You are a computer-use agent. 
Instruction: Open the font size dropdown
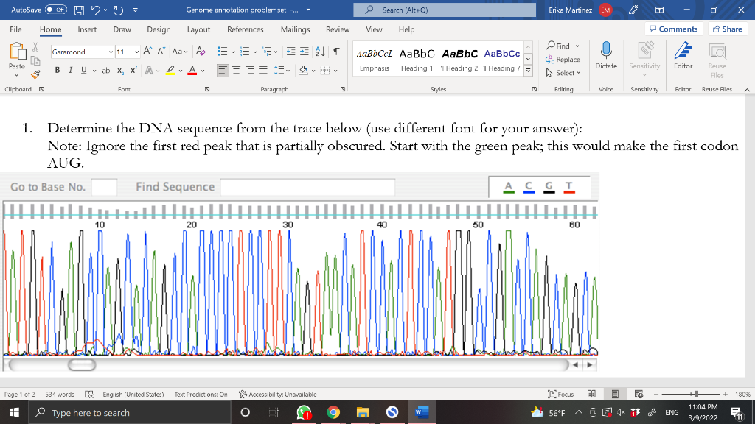click(136, 52)
